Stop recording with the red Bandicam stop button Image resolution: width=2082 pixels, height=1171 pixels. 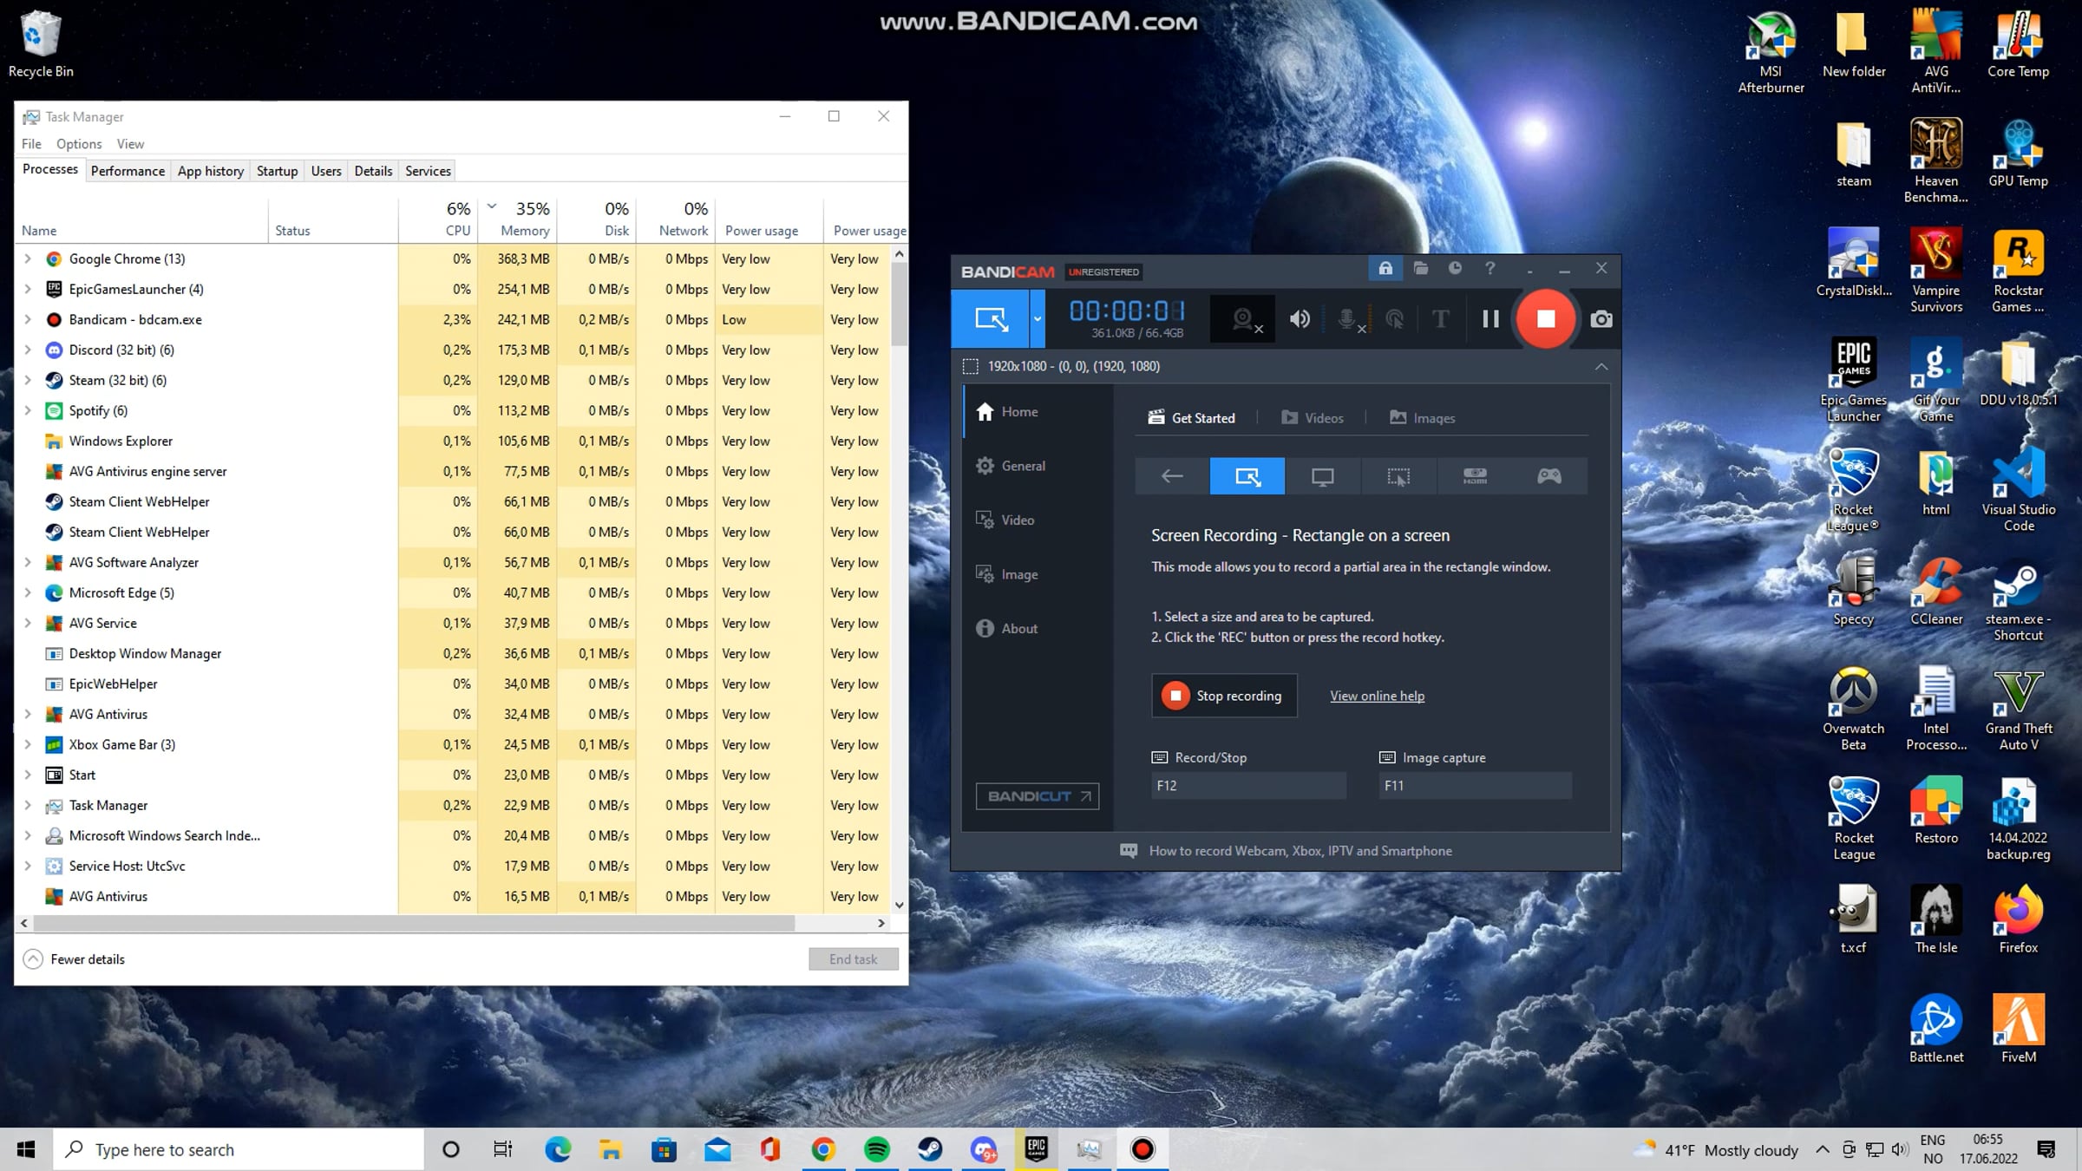(1545, 319)
